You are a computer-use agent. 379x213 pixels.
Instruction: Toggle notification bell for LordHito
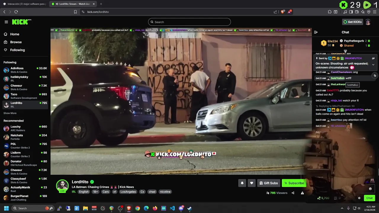tap(242, 183)
